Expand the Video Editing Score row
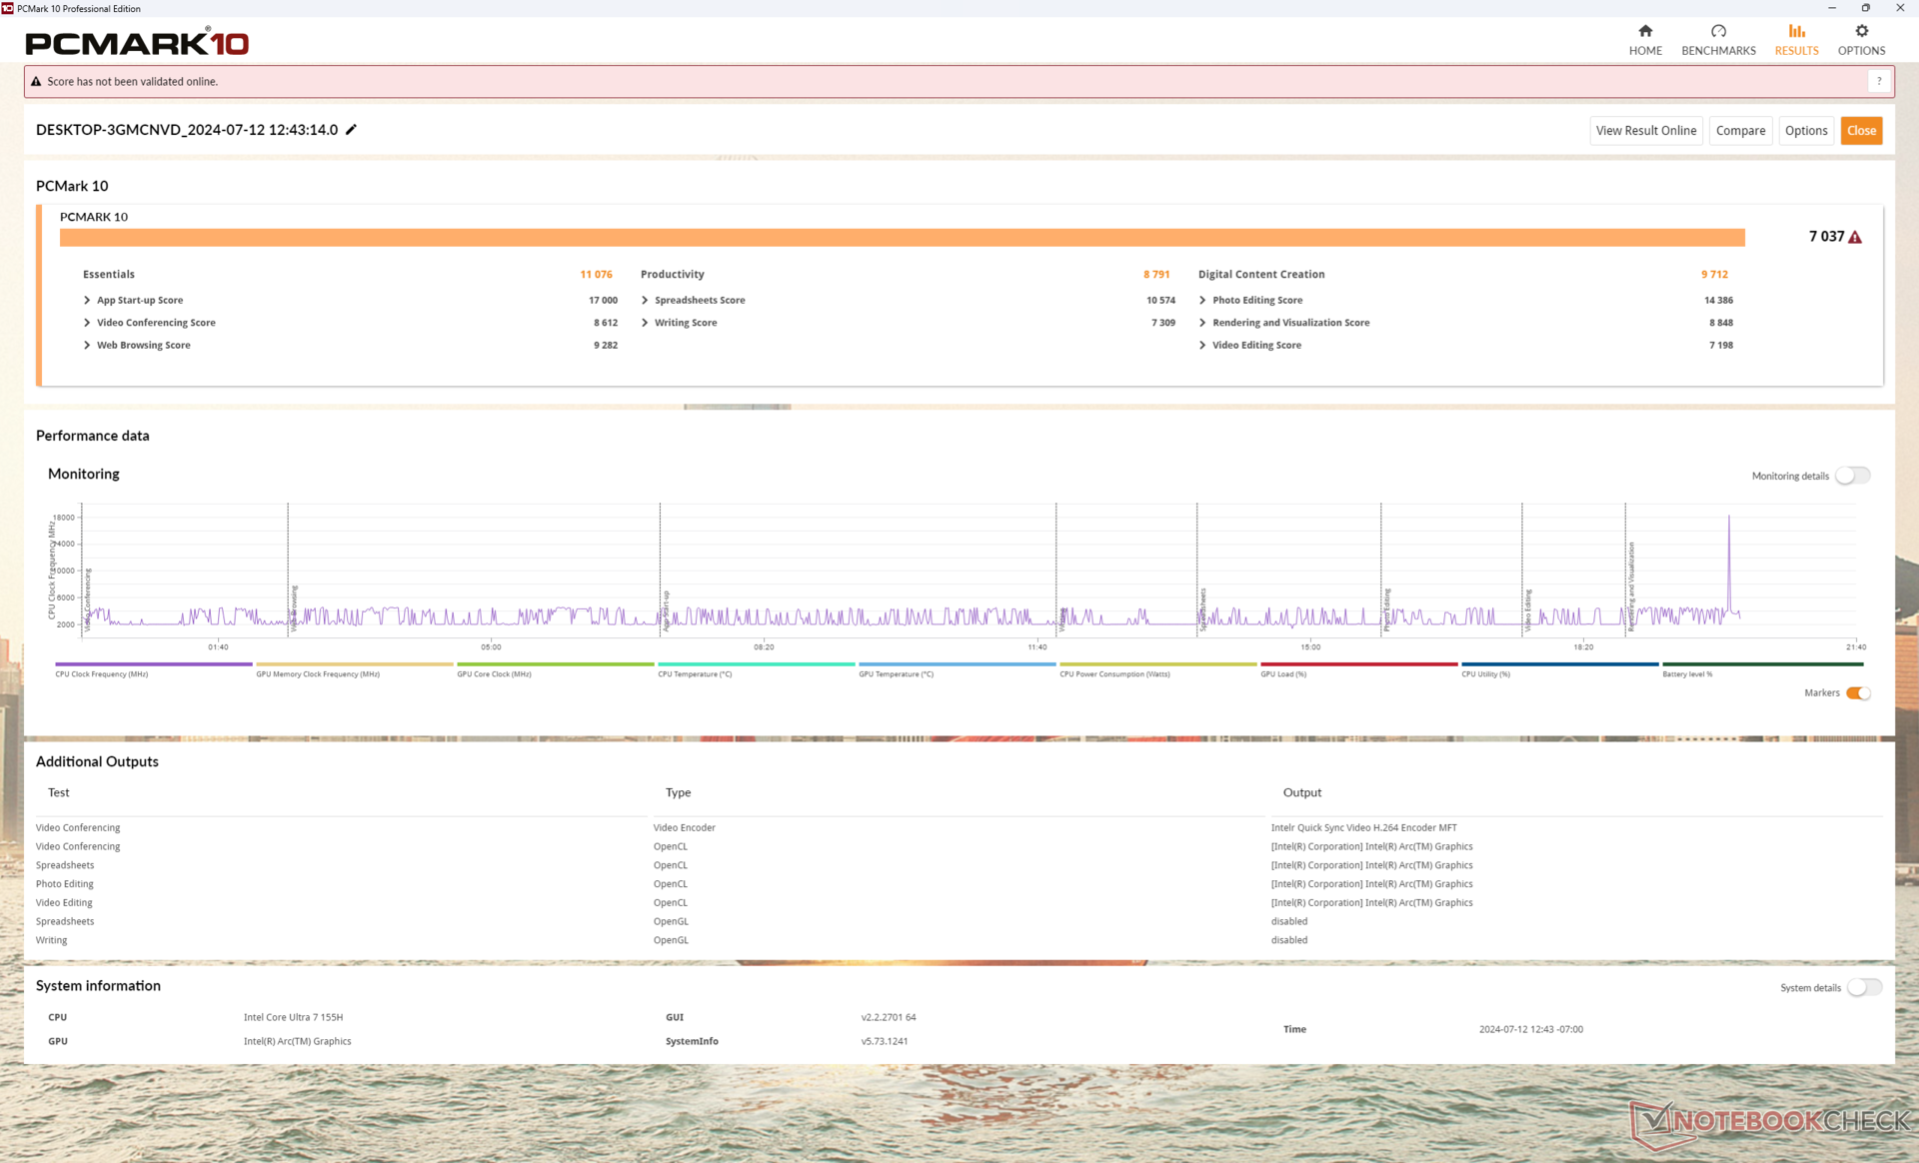This screenshot has height=1163, width=1919. coord(1202,345)
